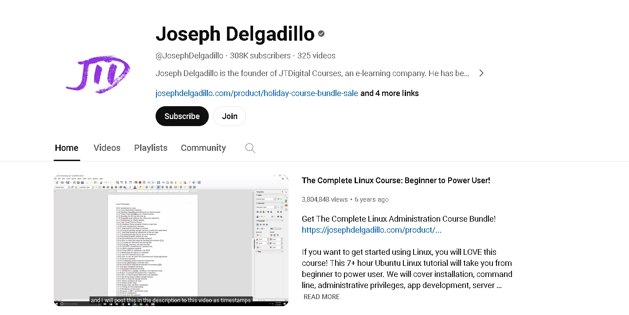Follow the josephdelgadillo.com/product link in video description
Viewport: 629px width, 315px height.
coord(371,230)
